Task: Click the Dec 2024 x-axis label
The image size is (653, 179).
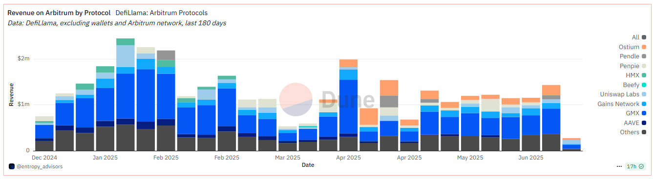Action: [44, 158]
